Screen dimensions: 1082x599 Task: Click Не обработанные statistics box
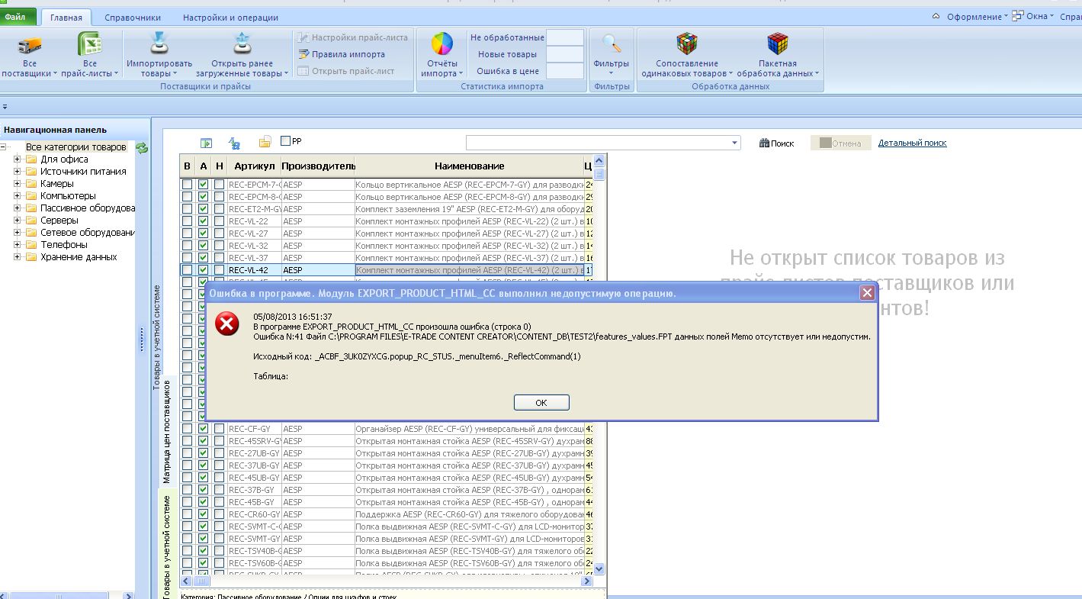(565, 37)
